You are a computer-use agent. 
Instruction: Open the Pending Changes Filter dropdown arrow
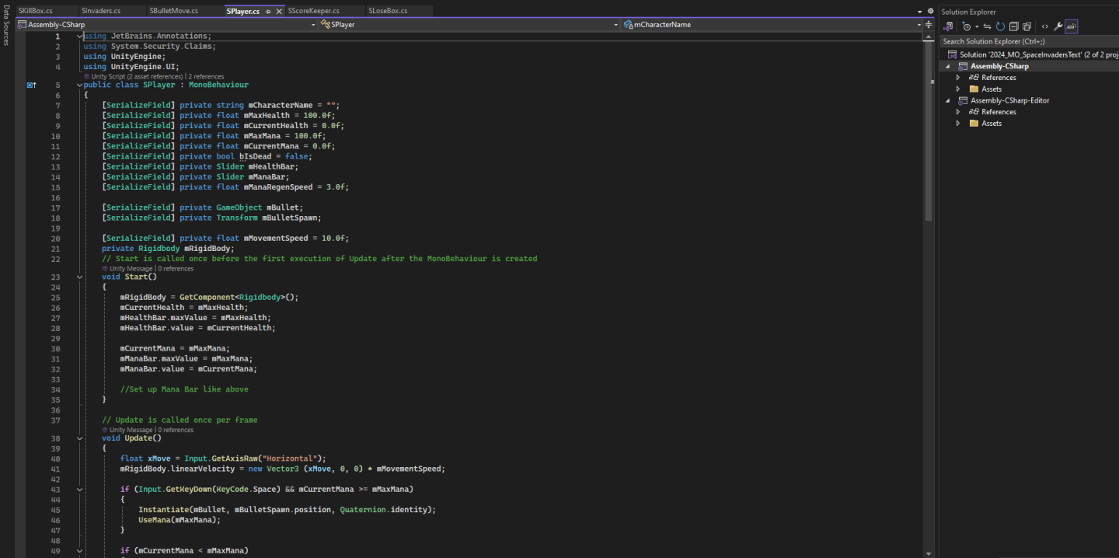click(977, 26)
